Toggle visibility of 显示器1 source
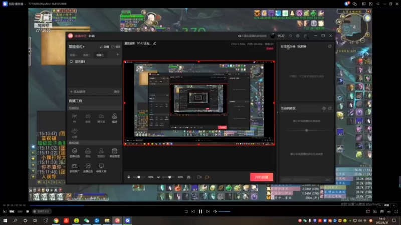 coord(71,62)
